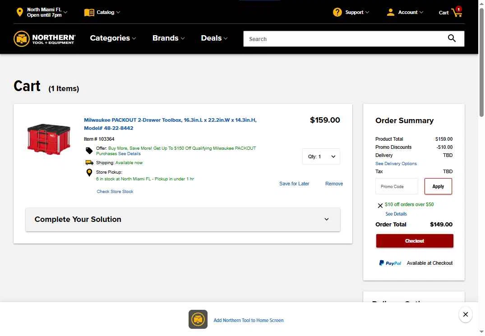Open the Deals menu
Image resolution: width=485 pixels, height=336 pixels.
point(214,38)
